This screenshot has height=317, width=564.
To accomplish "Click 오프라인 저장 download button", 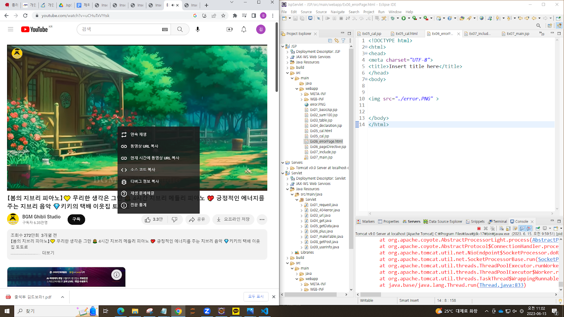I will pos(233,219).
